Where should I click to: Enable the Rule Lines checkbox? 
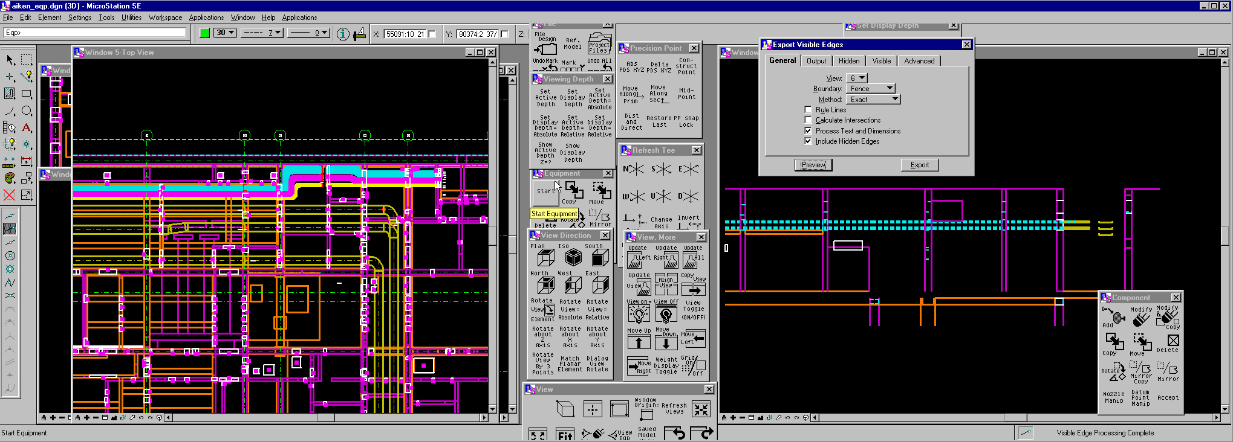tap(808, 110)
